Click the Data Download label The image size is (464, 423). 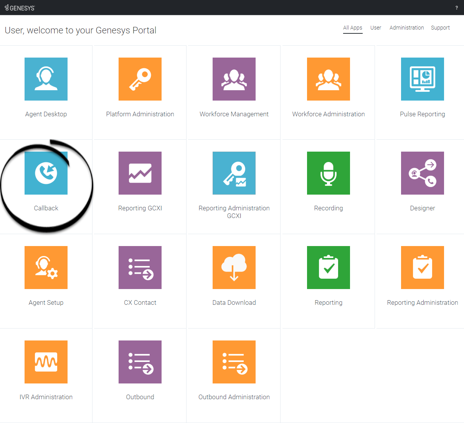tap(234, 302)
